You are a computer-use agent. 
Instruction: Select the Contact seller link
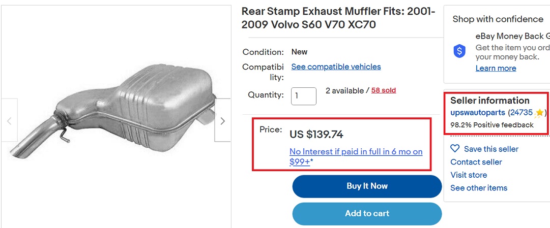click(476, 162)
